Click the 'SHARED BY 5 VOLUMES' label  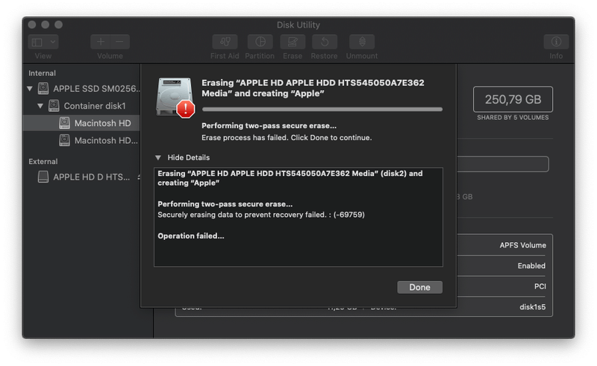point(513,118)
